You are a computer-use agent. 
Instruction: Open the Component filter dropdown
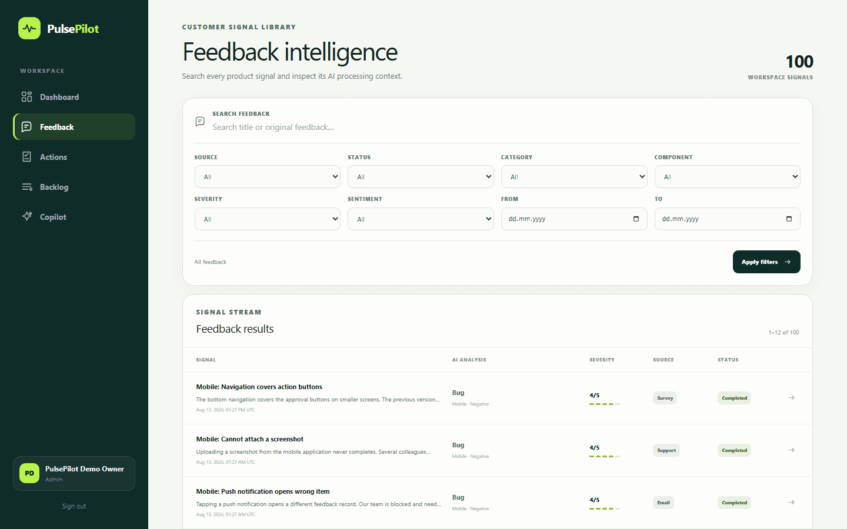pos(728,177)
